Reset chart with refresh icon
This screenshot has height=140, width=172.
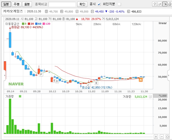click(168, 137)
